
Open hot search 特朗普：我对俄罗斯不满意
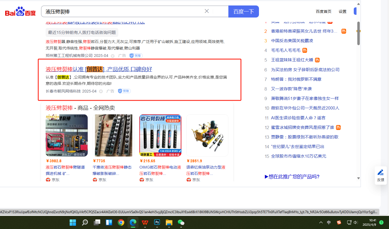pos(296,79)
